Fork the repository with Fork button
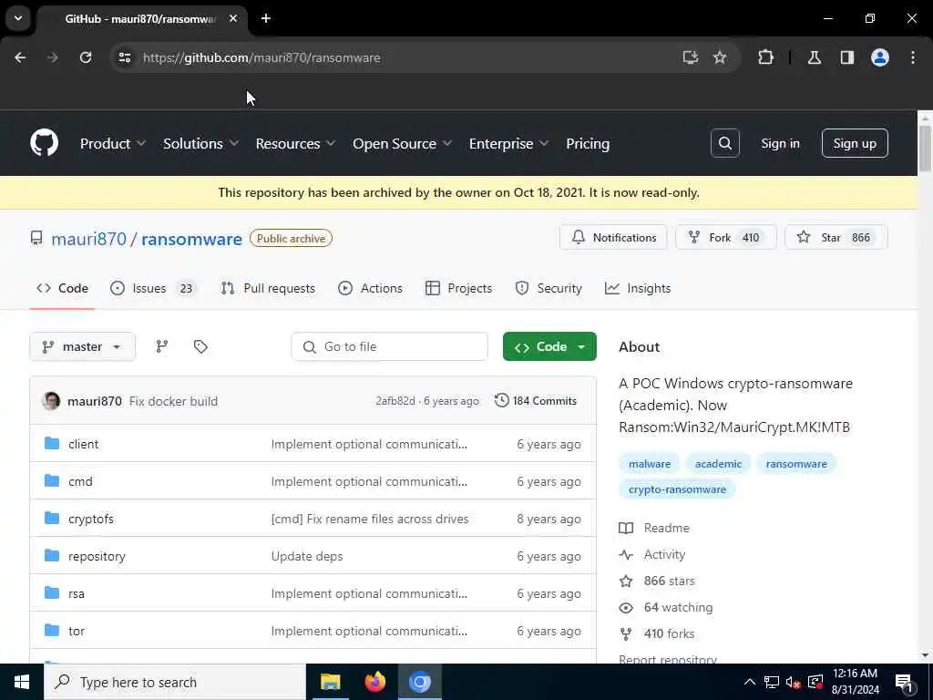This screenshot has width=933, height=700. pos(726,238)
